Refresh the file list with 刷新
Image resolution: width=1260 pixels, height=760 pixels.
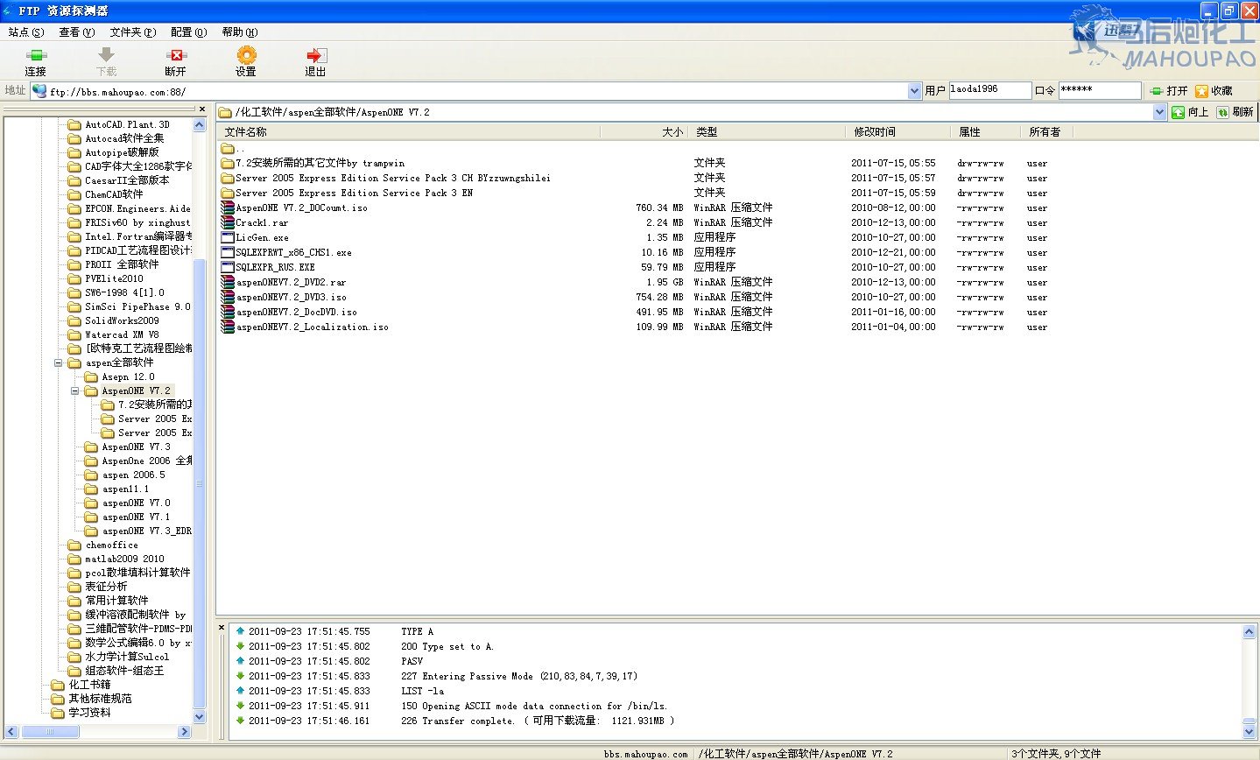(x=1223, y=112)
